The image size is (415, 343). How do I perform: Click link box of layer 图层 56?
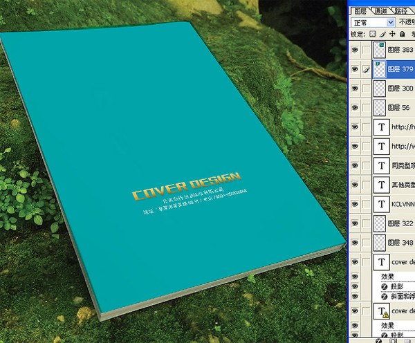367,108
